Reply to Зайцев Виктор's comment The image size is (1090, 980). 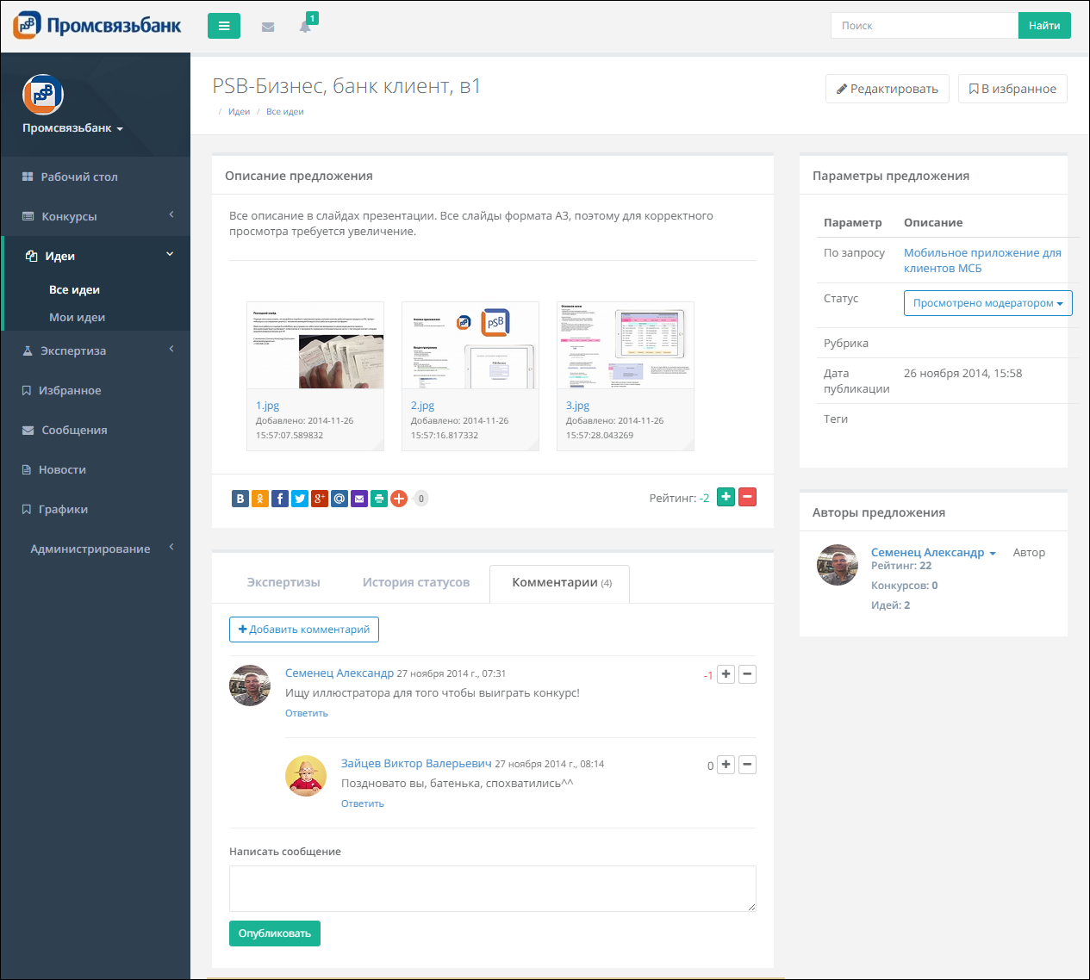[363, 803]
